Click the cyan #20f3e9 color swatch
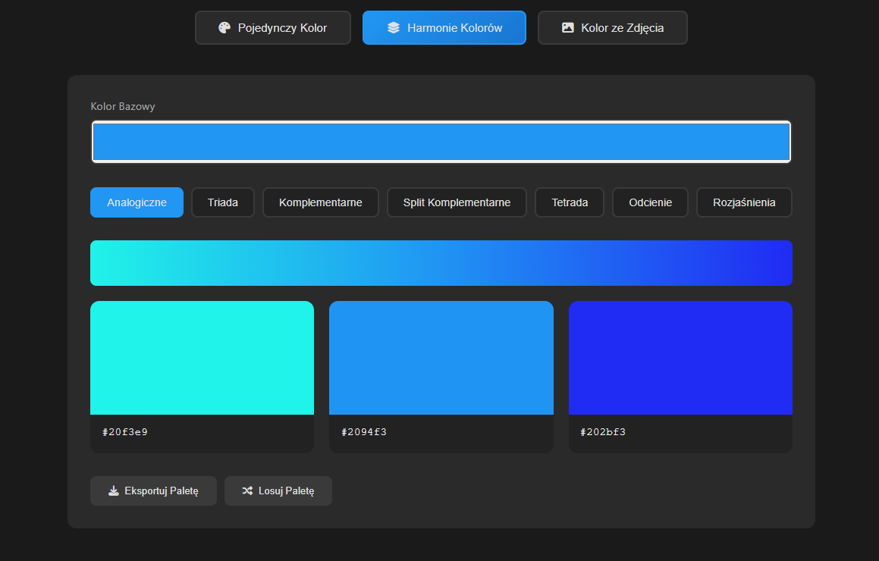This screenshot has height=561, width=879. click(202, 358)
